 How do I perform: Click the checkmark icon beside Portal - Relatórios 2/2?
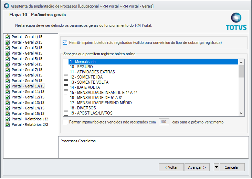point(7,124)
